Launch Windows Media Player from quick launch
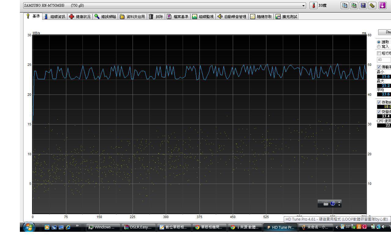This screenshot has width=391, height=244. (47, 227)
